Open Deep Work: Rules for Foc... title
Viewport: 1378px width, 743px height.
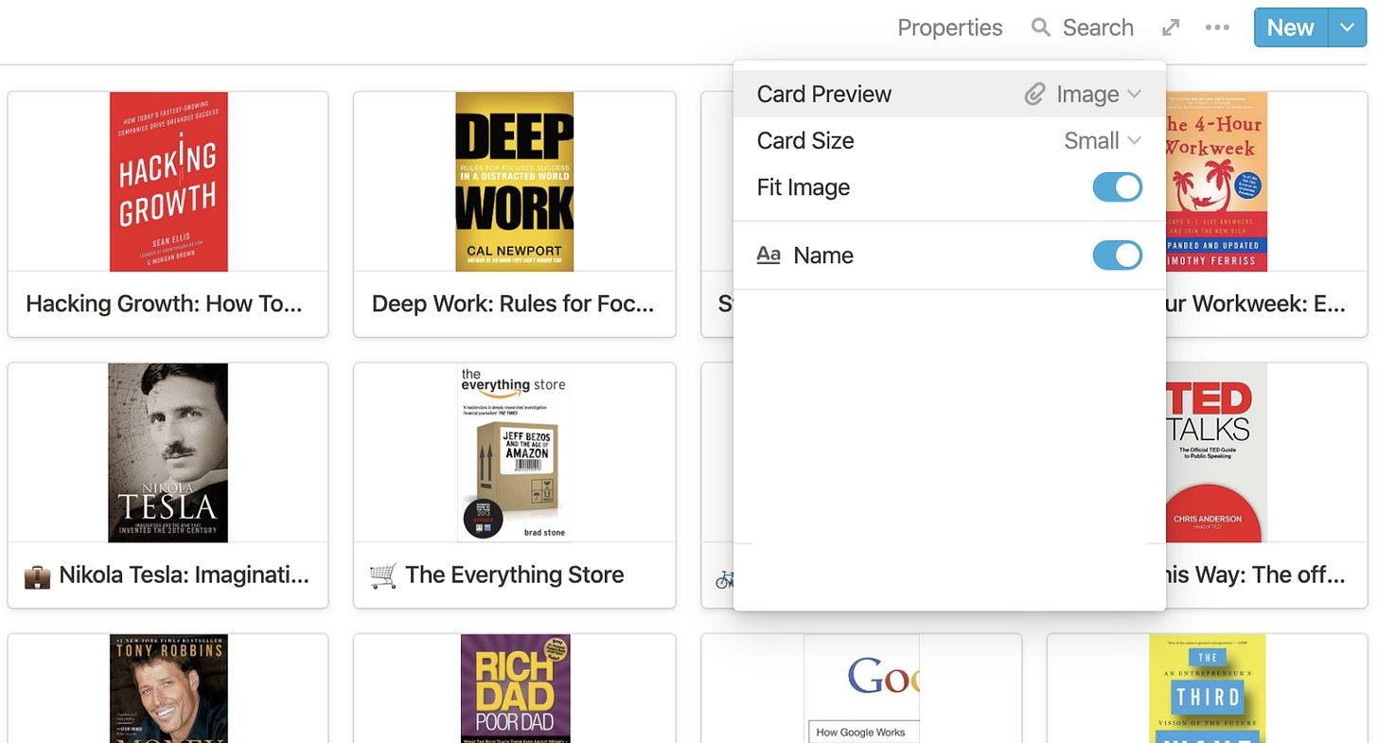coord(513,304)
